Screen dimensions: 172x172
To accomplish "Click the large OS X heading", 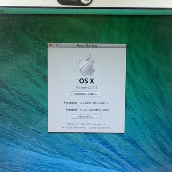I will (86, 81).
